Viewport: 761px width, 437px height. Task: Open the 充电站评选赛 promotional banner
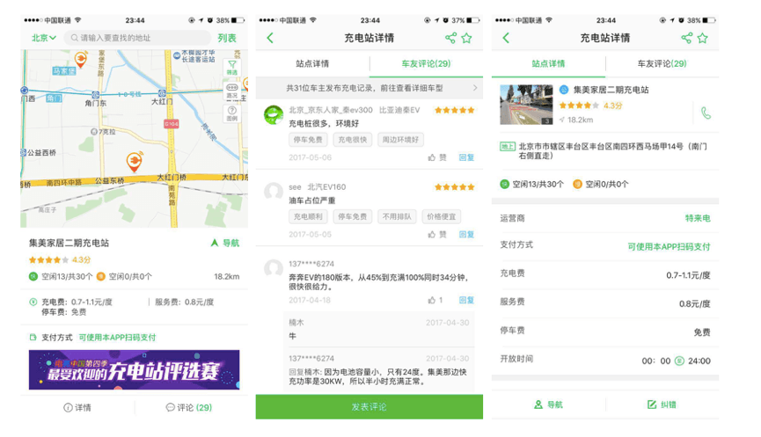coord(134,369)
